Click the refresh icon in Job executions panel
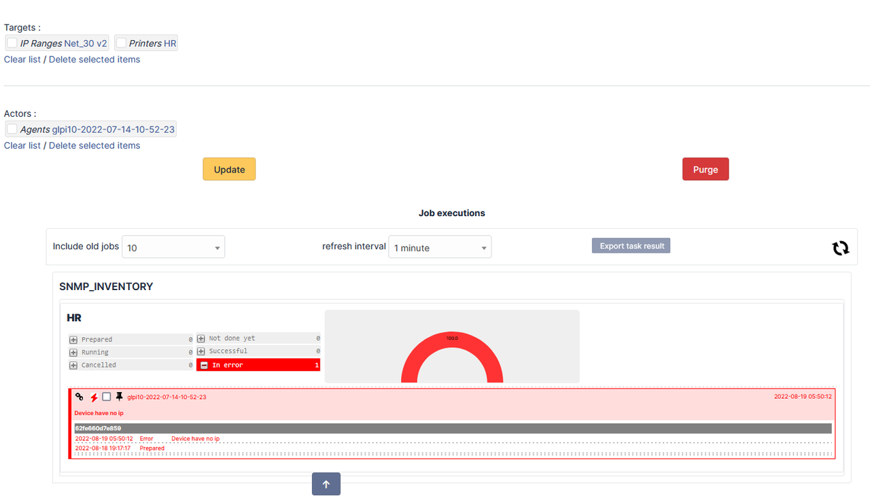 (x=841, y=248)
